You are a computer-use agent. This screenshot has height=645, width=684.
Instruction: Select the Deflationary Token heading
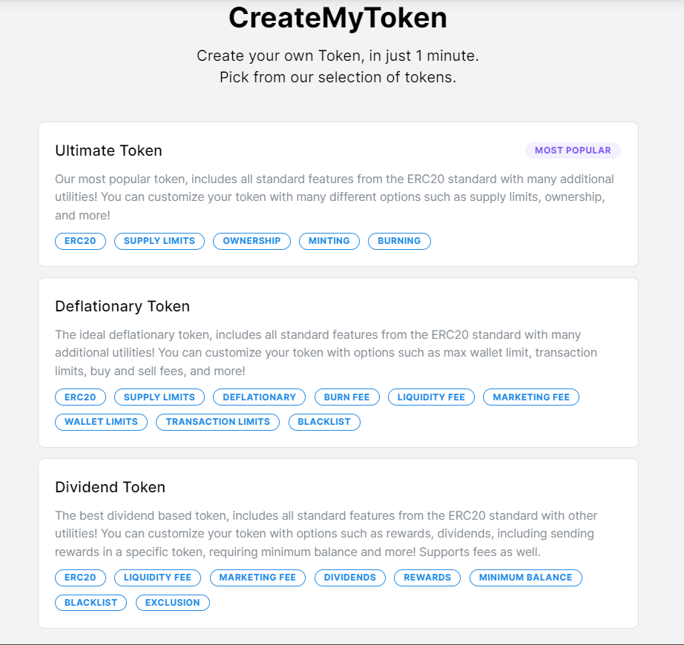point(122,306)
